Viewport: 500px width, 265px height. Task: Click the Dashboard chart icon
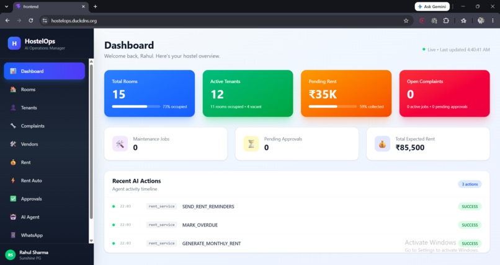[x=13, y=71]
